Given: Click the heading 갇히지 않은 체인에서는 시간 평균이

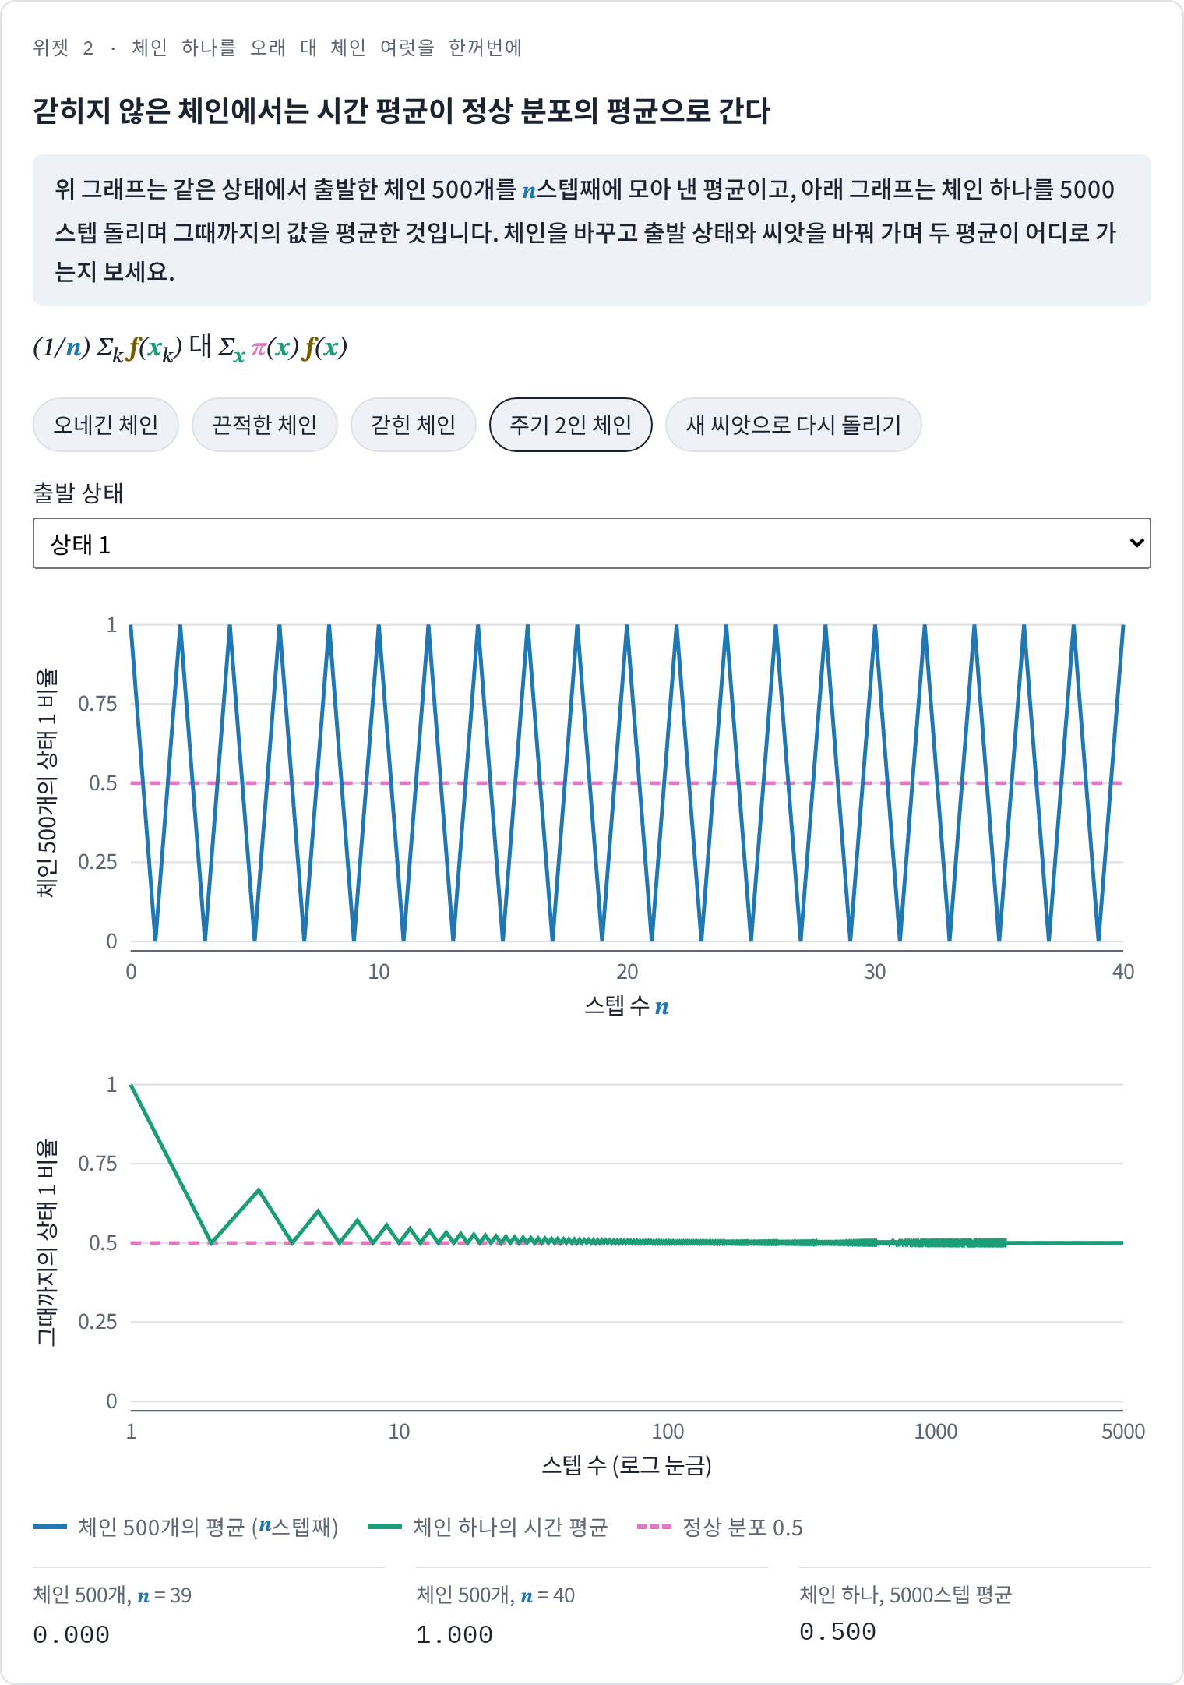Looking at the screenshot, I should pyautogui.click(x=402, y=111).
